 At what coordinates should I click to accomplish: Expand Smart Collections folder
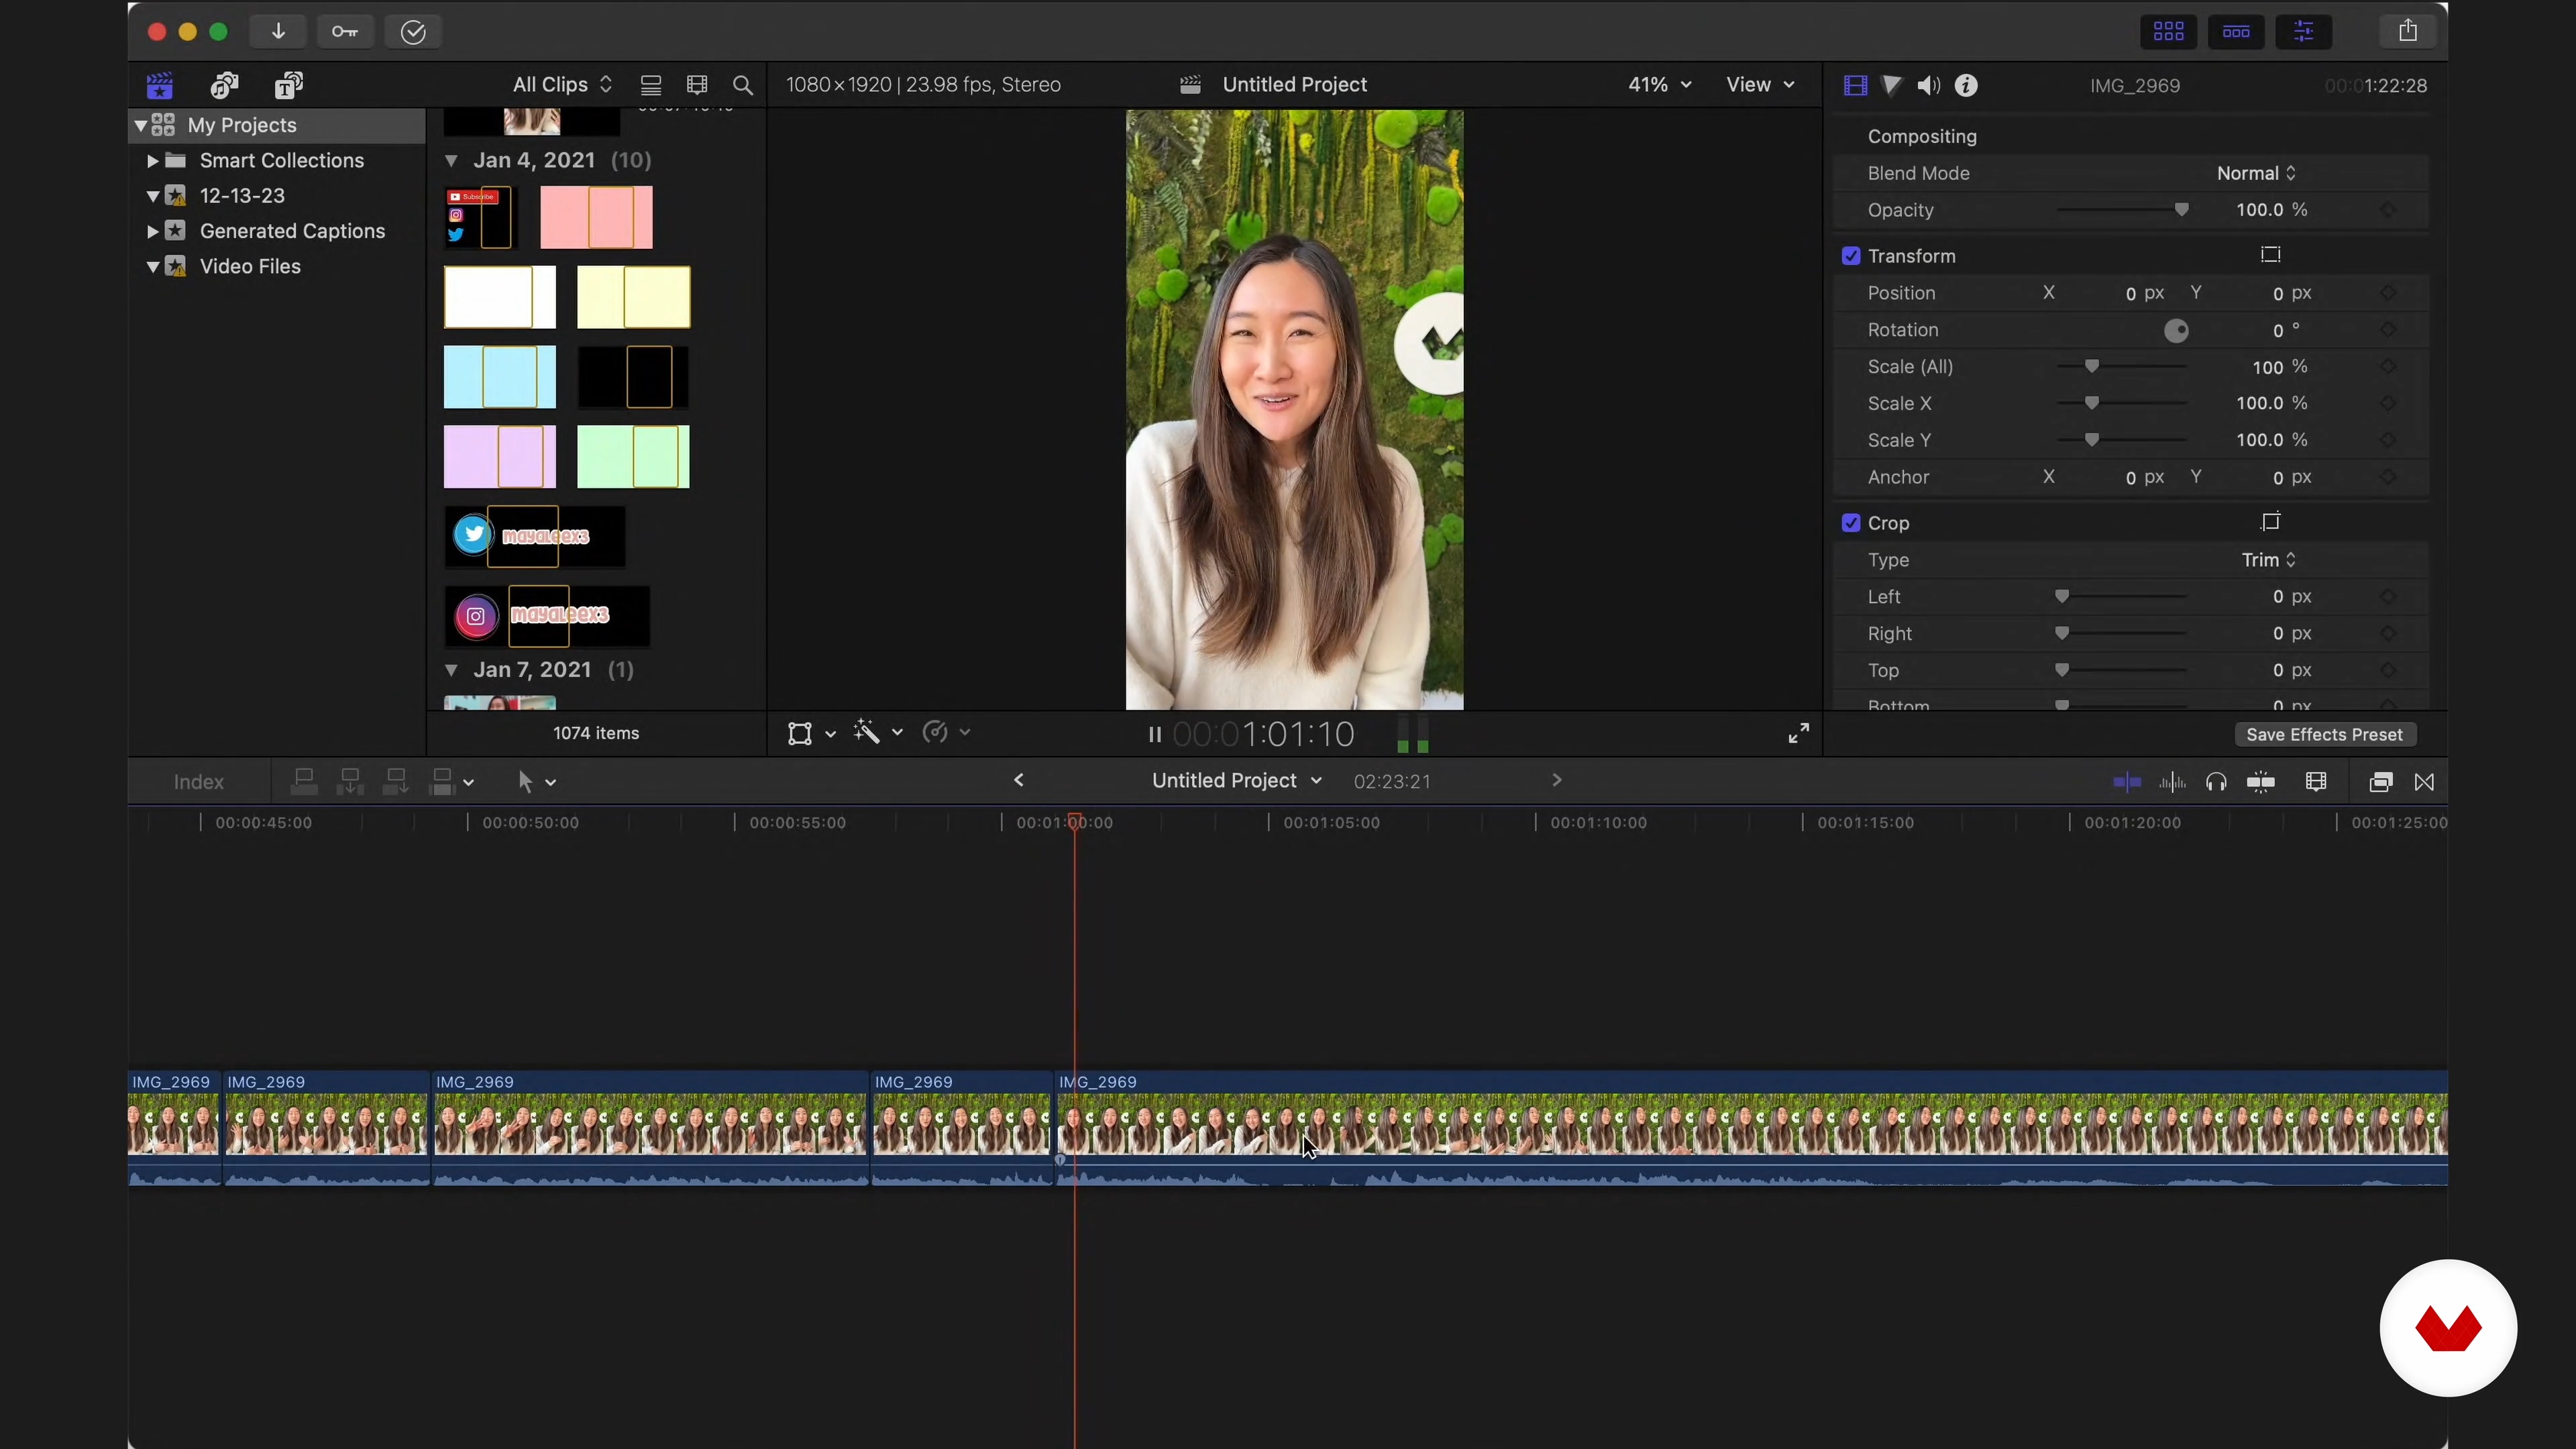[x=152, y=161]
